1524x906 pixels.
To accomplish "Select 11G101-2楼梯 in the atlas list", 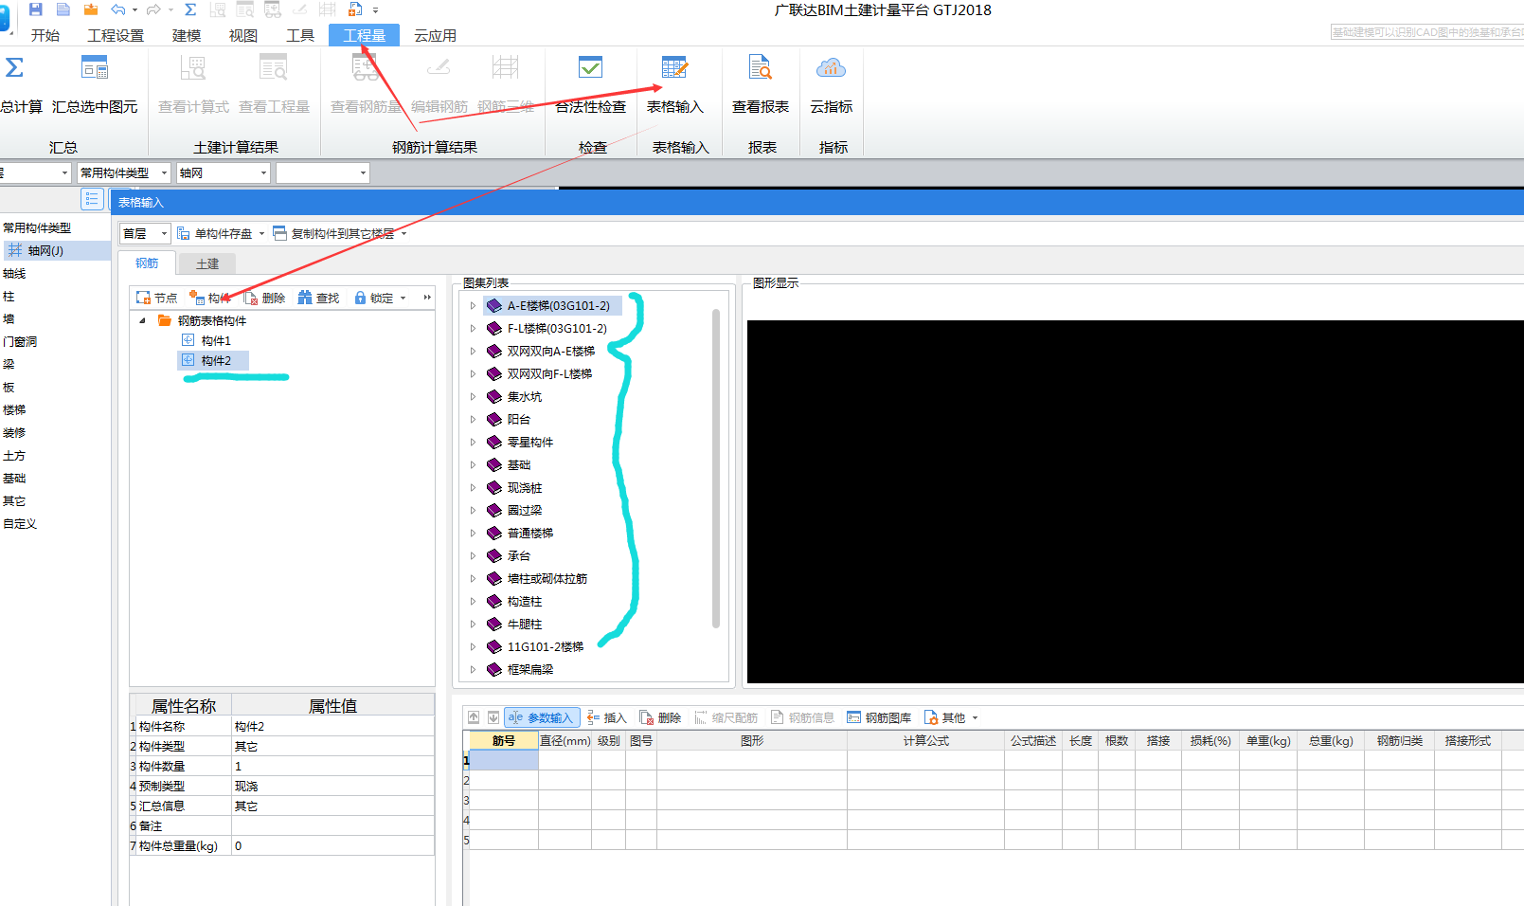I will tap(545, 646).
